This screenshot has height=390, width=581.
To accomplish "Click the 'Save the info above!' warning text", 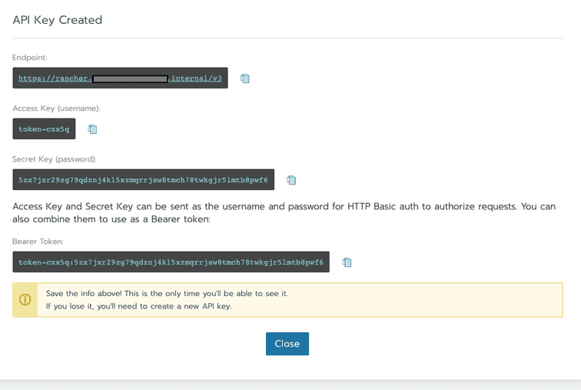I will click(167, 293).
